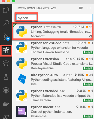Open the Docker view in activity bar
Screen dimensions: 94x119
pyautogui.click(x=6, y=104)
